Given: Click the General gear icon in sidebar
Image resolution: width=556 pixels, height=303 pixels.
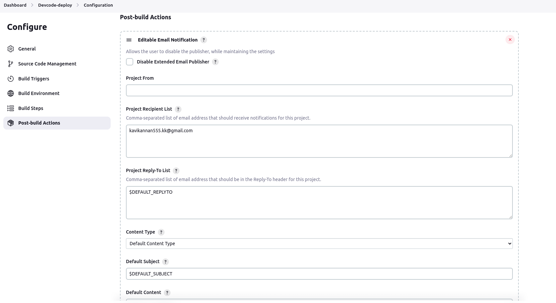Looking at the screenshot, I should [11, 49].
